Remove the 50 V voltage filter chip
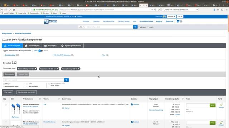The height and width of the screenshot is (128, 229). tap(78, 69)
